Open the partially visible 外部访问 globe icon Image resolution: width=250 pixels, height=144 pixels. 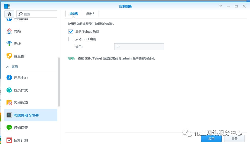click(9, 19)
